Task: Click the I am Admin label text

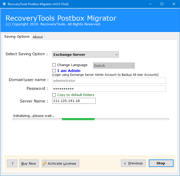Action: coord(69,71)
